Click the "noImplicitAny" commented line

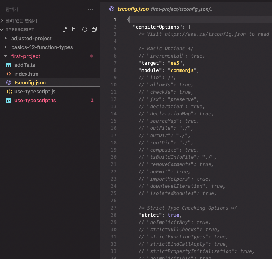click(174, 222)
